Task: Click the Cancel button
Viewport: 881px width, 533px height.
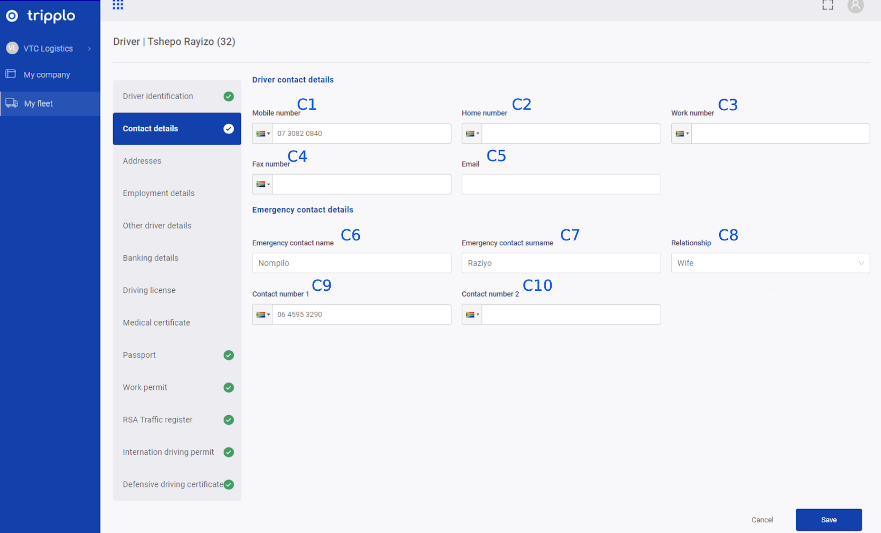Action: tap(762, 519)
